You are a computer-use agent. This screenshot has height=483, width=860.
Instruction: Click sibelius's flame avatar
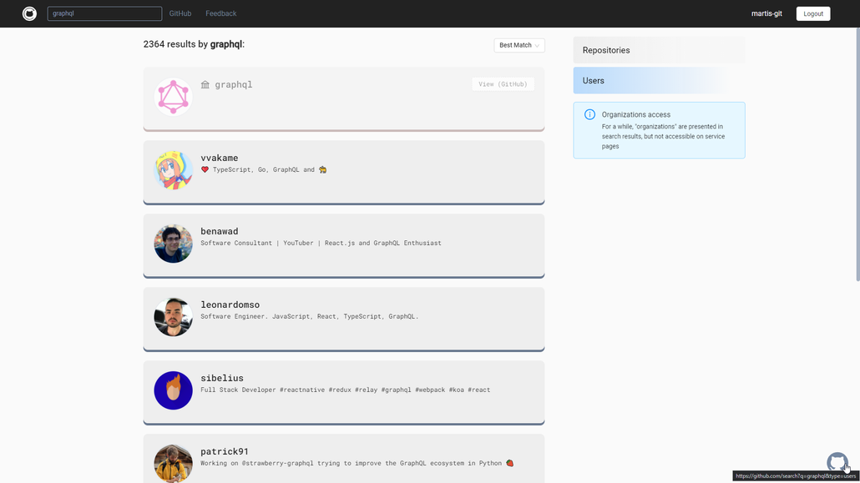[x=174, y=390]
